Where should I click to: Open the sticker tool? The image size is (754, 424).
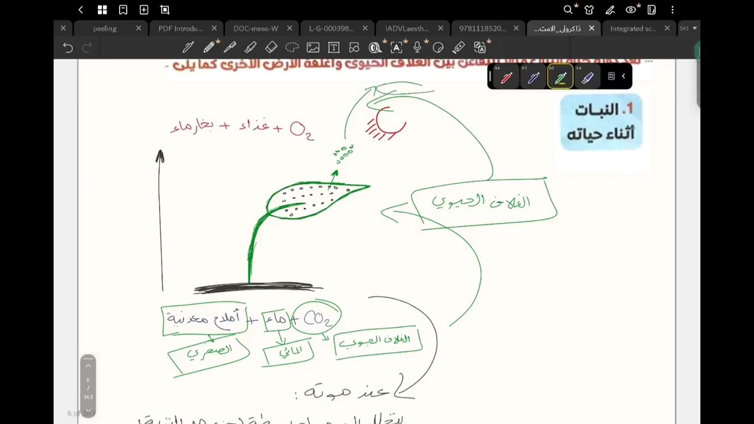[x=438, y=47]
